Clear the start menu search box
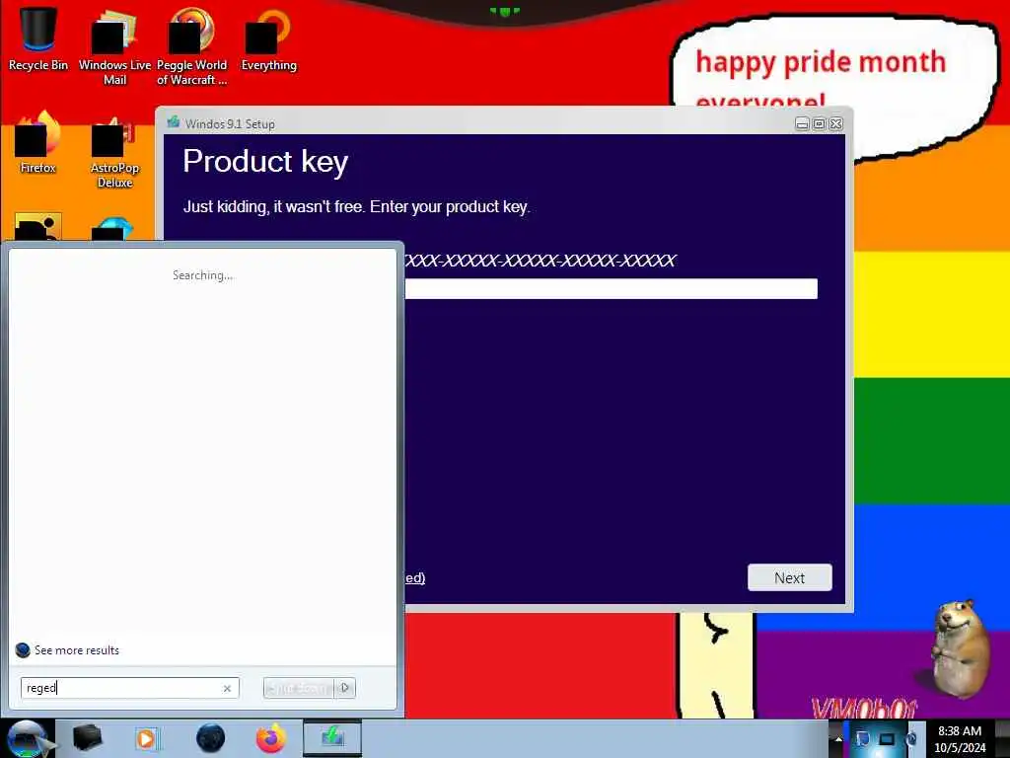Screen dimensions: 1010x758 (227, 688)
